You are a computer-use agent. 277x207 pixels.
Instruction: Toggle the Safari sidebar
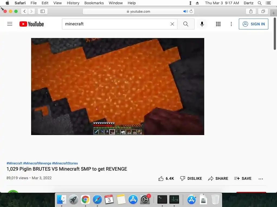click(x=42, y=11)
